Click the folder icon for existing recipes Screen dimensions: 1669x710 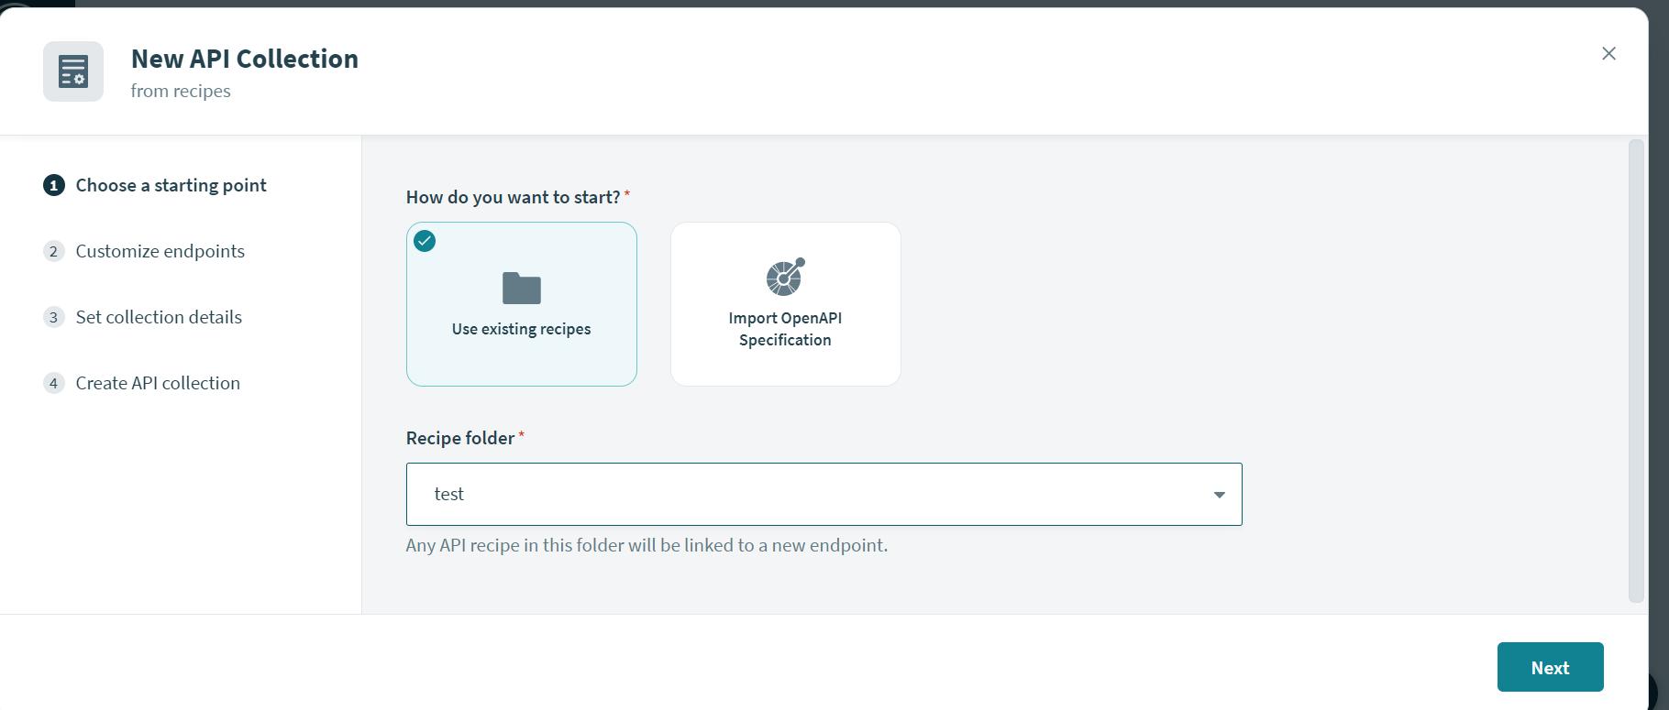[521, 289]
